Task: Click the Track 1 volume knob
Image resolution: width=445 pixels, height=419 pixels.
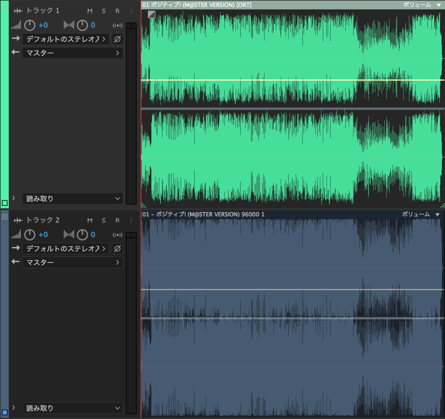Action: (30, 25)
